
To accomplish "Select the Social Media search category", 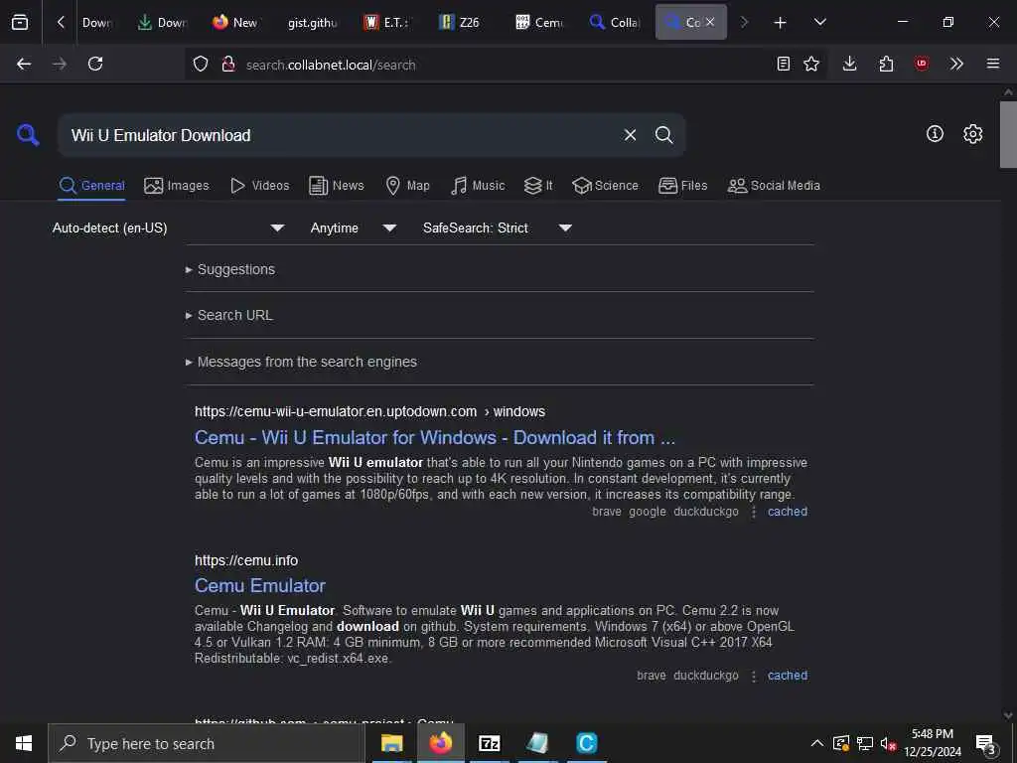I will coord(774,186).
